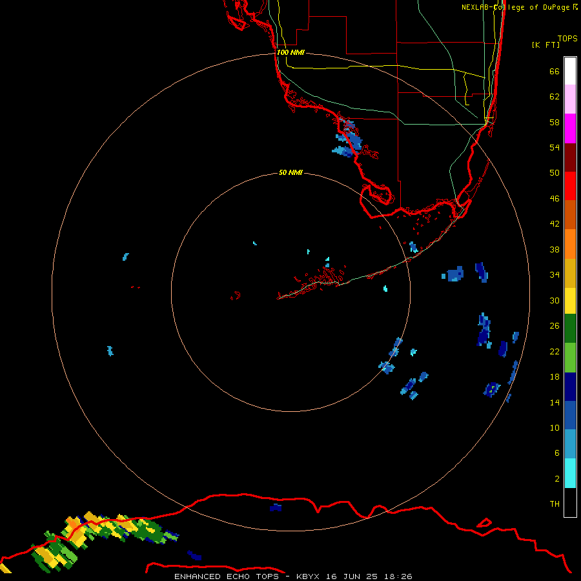Click the legend value 42
Screen dimensions: 581x581
[x=555, y=224]
